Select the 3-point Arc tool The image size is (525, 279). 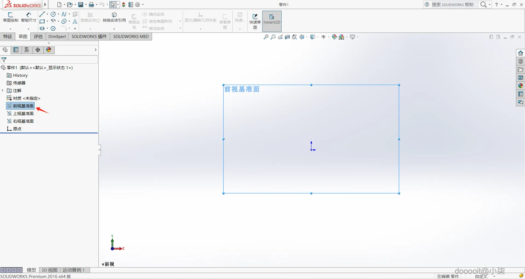[x=53, y=21]
